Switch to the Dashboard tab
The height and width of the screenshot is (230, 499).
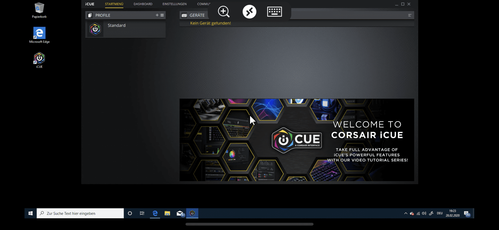[143, 4]
